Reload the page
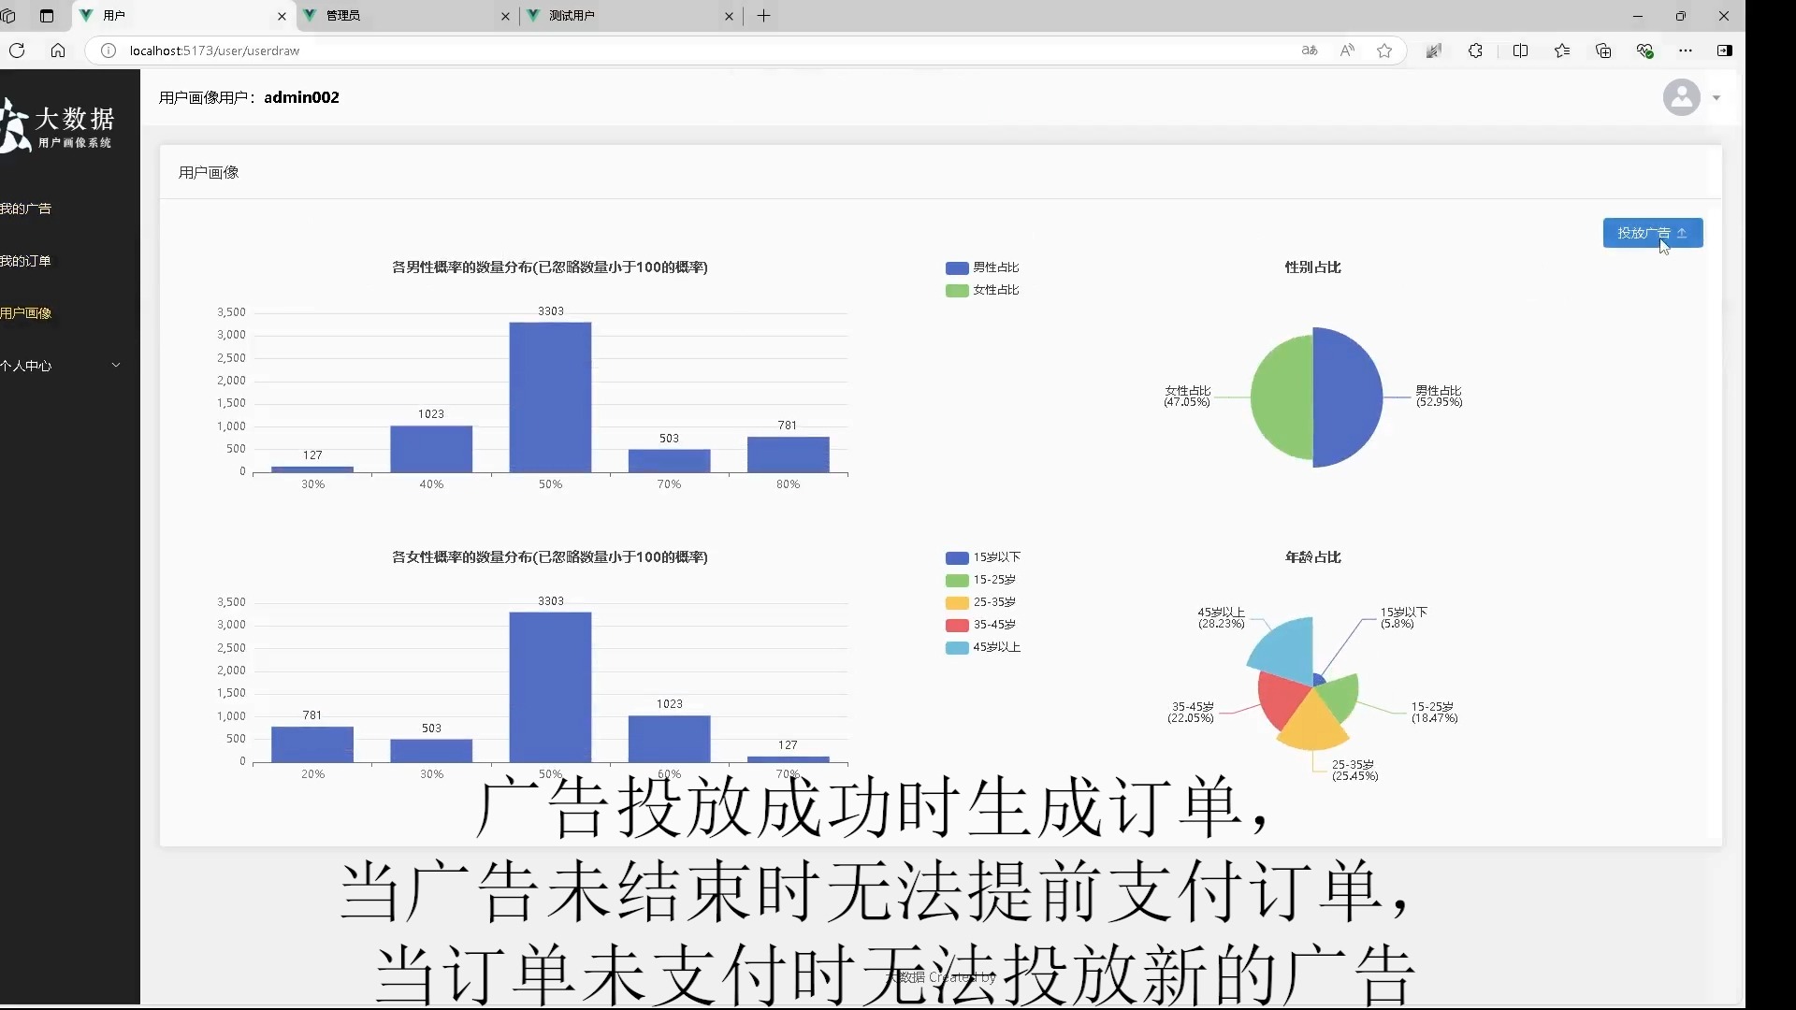This screenshot has height=1010, width=1796. [17, 50]
